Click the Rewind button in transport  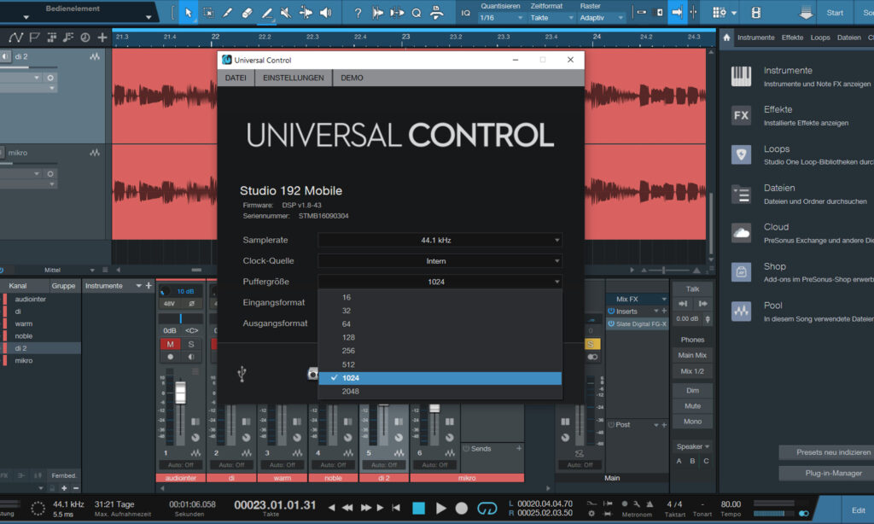tap(347, 508)
